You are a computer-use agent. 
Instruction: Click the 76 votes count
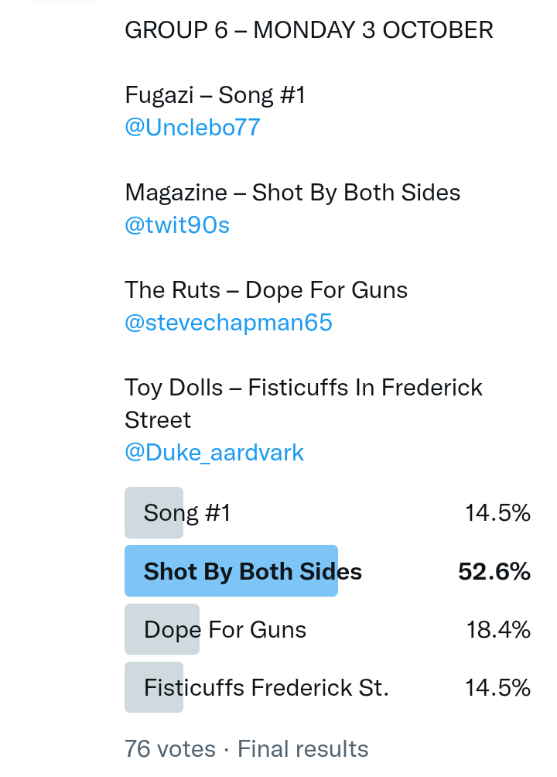click(170, 749)
